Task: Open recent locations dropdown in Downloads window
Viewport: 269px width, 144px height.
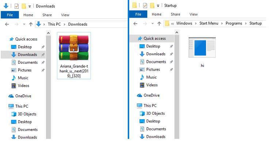Action: coord(24,24)
